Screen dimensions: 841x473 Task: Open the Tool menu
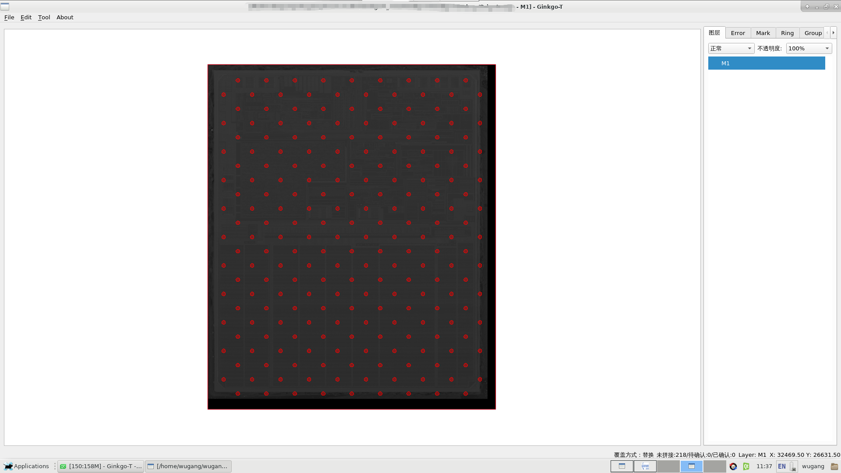(x=44, y=18)
